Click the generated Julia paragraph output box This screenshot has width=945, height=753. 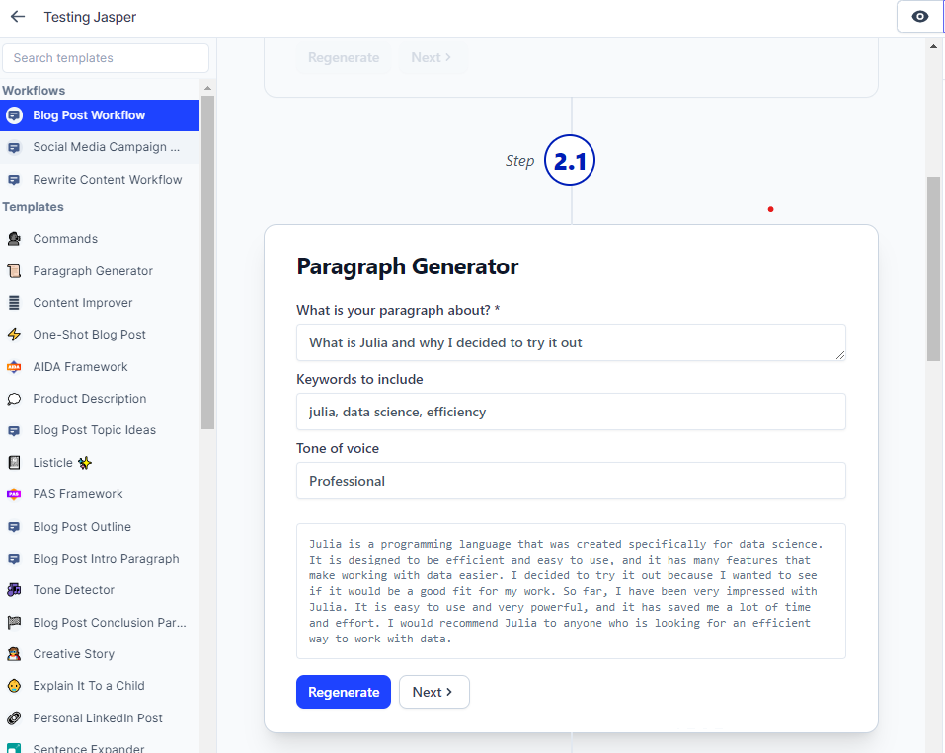(571, 591)
